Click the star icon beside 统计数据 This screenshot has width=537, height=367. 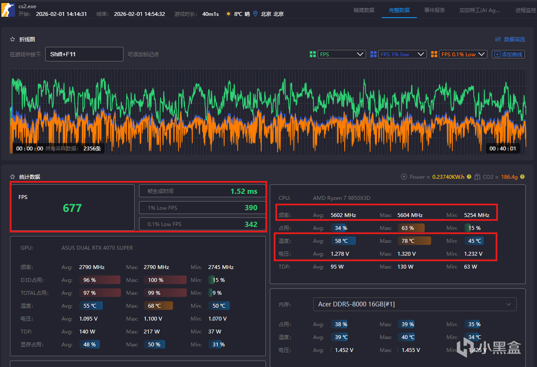coord(12,177)
